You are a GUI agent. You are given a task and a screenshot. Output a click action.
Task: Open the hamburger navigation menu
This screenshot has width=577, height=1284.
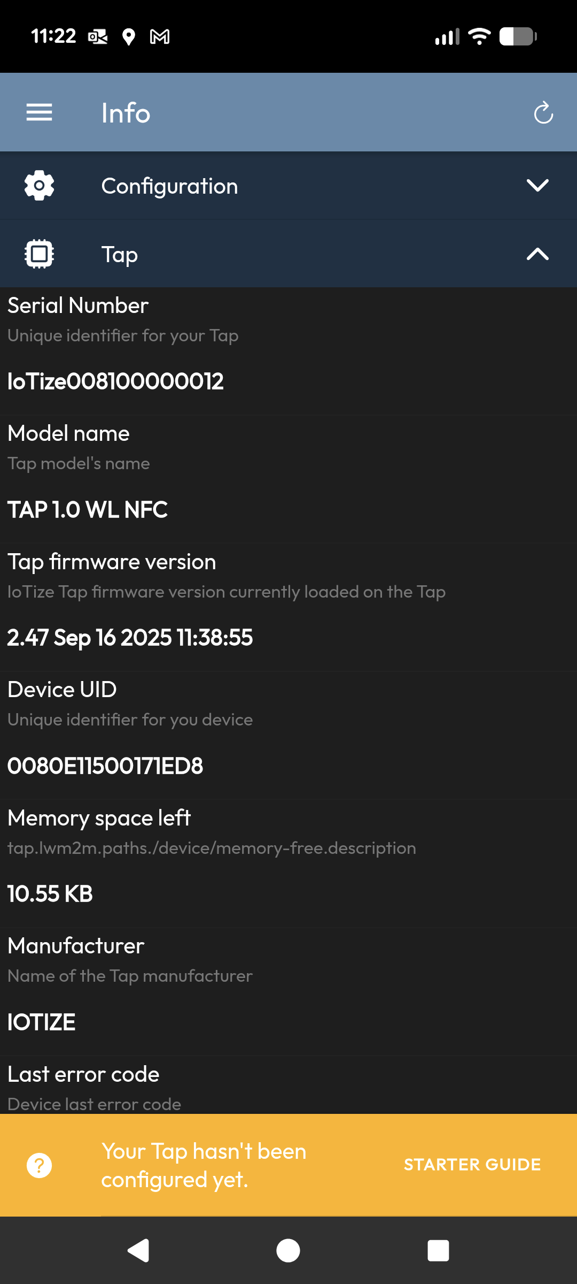coord(39,113)
